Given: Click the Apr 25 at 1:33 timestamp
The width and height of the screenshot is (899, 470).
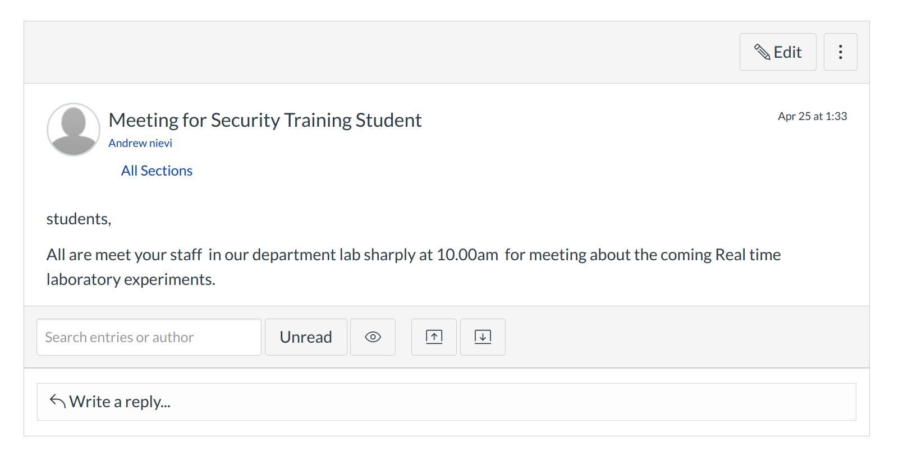Looking at the screenshot, I should pyautogui.click(x=812, y=116).
